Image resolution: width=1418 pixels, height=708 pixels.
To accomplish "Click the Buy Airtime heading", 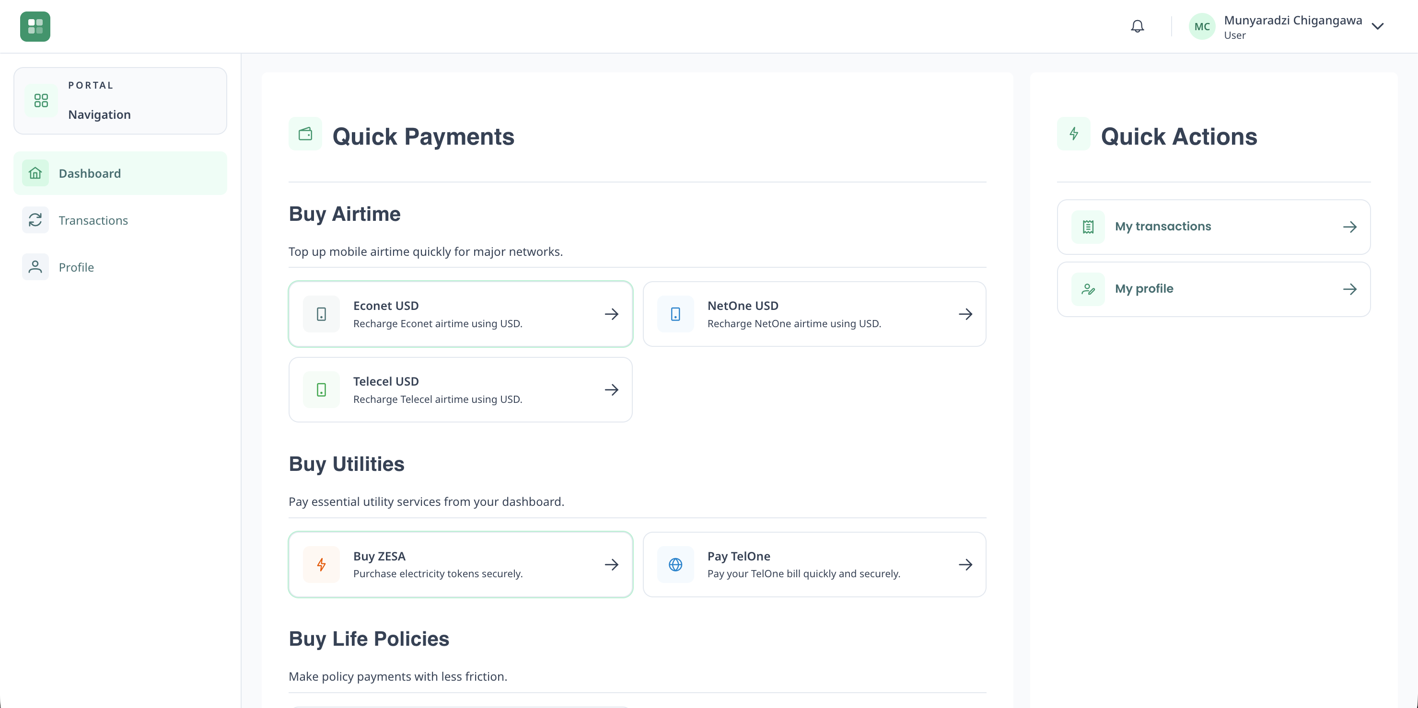I will click(345, 214).
